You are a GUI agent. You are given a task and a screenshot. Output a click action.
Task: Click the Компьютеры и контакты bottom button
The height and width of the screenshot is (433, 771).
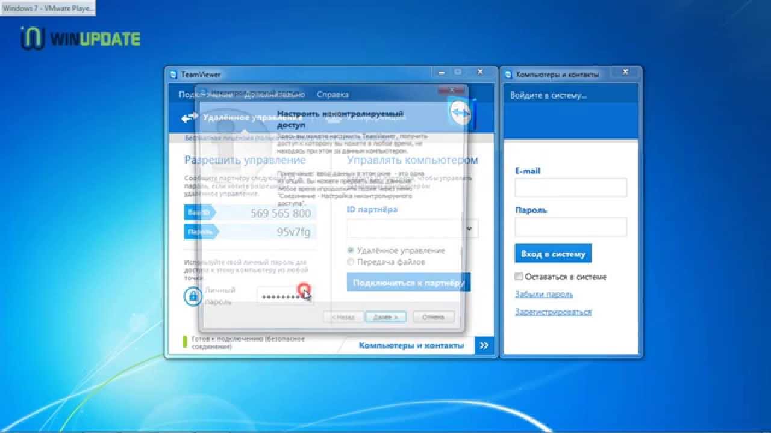click(411, 345)
